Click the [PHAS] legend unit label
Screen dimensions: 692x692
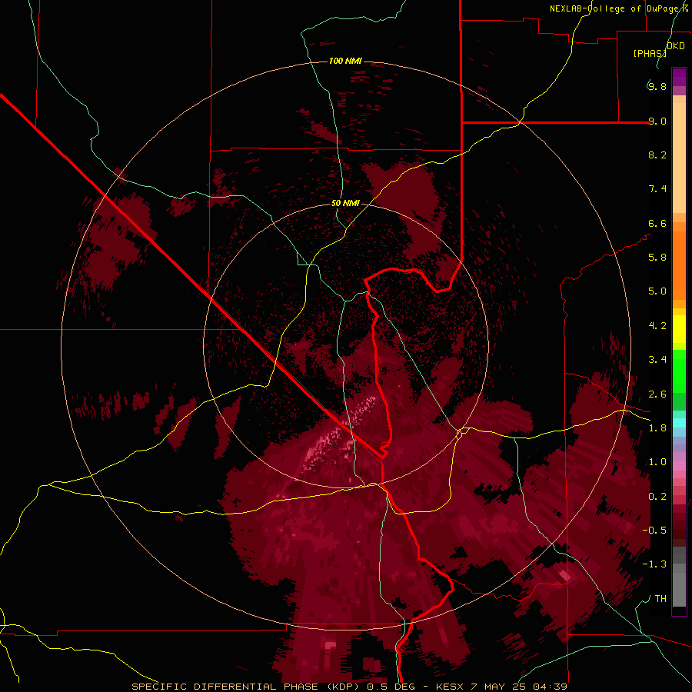(x=650, y=53)
